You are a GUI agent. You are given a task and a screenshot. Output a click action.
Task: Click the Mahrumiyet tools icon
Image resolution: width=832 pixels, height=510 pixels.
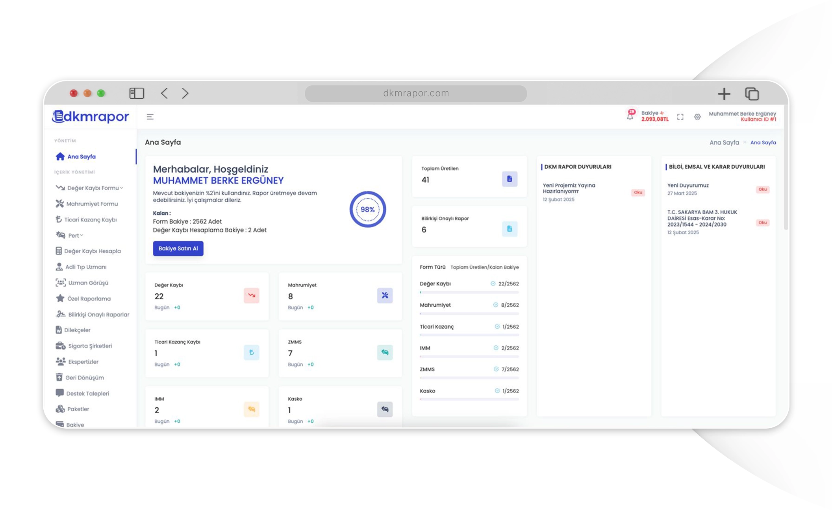(385, 295)
